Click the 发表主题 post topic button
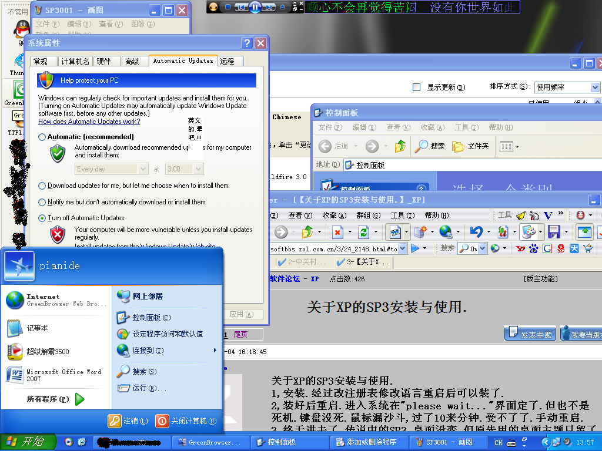This screenshot has width=602, height=451. pos(530,334)
